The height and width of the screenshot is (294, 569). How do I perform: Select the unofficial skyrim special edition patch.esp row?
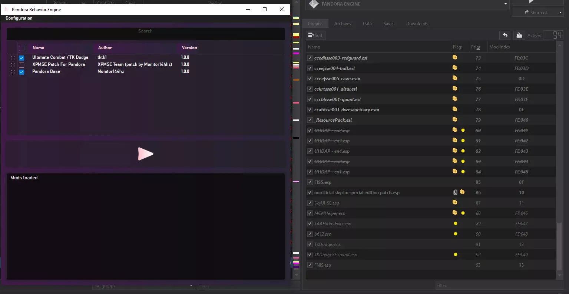[431, 193]
